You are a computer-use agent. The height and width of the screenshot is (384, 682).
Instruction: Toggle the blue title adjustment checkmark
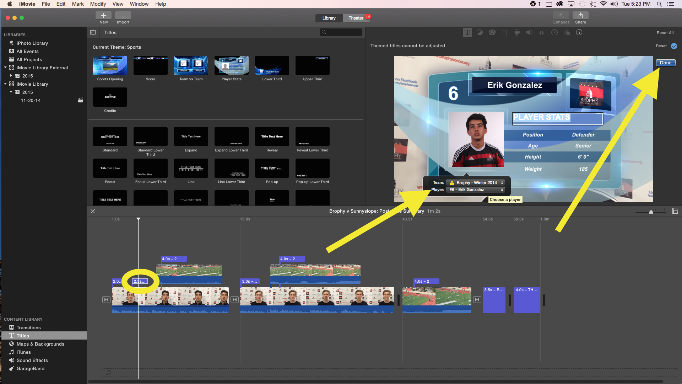(x=674, y=46)
